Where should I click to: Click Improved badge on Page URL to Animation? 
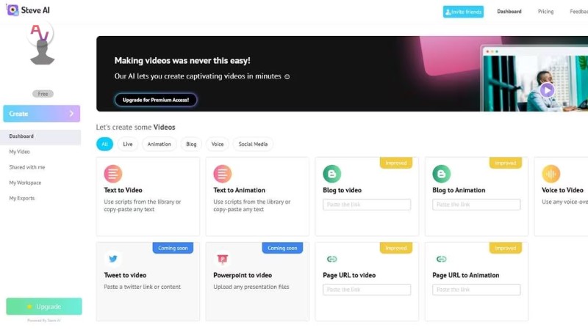click(506, 248)
